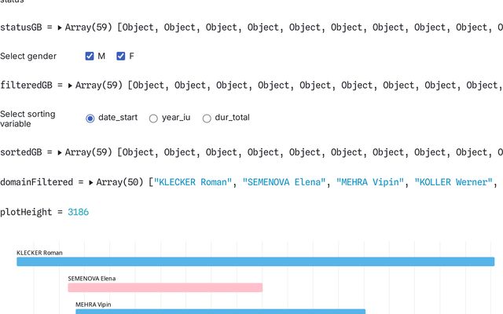503x314 pixels.
Task: Uncheck the M gender checkbox
Action: tap(90, 57)
